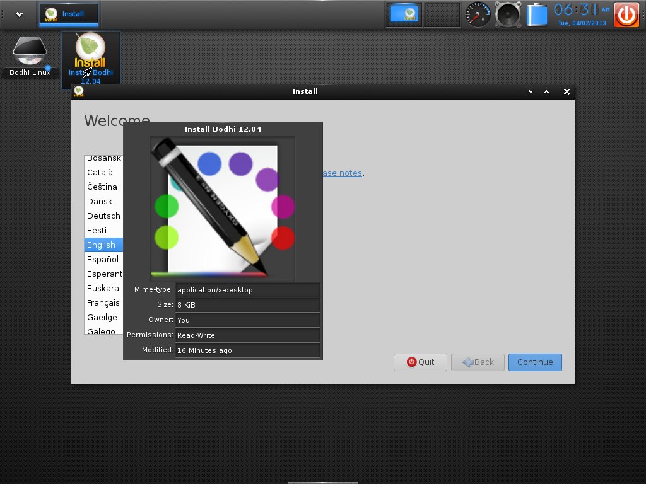Select Galego in the language list

coord(103,330)
